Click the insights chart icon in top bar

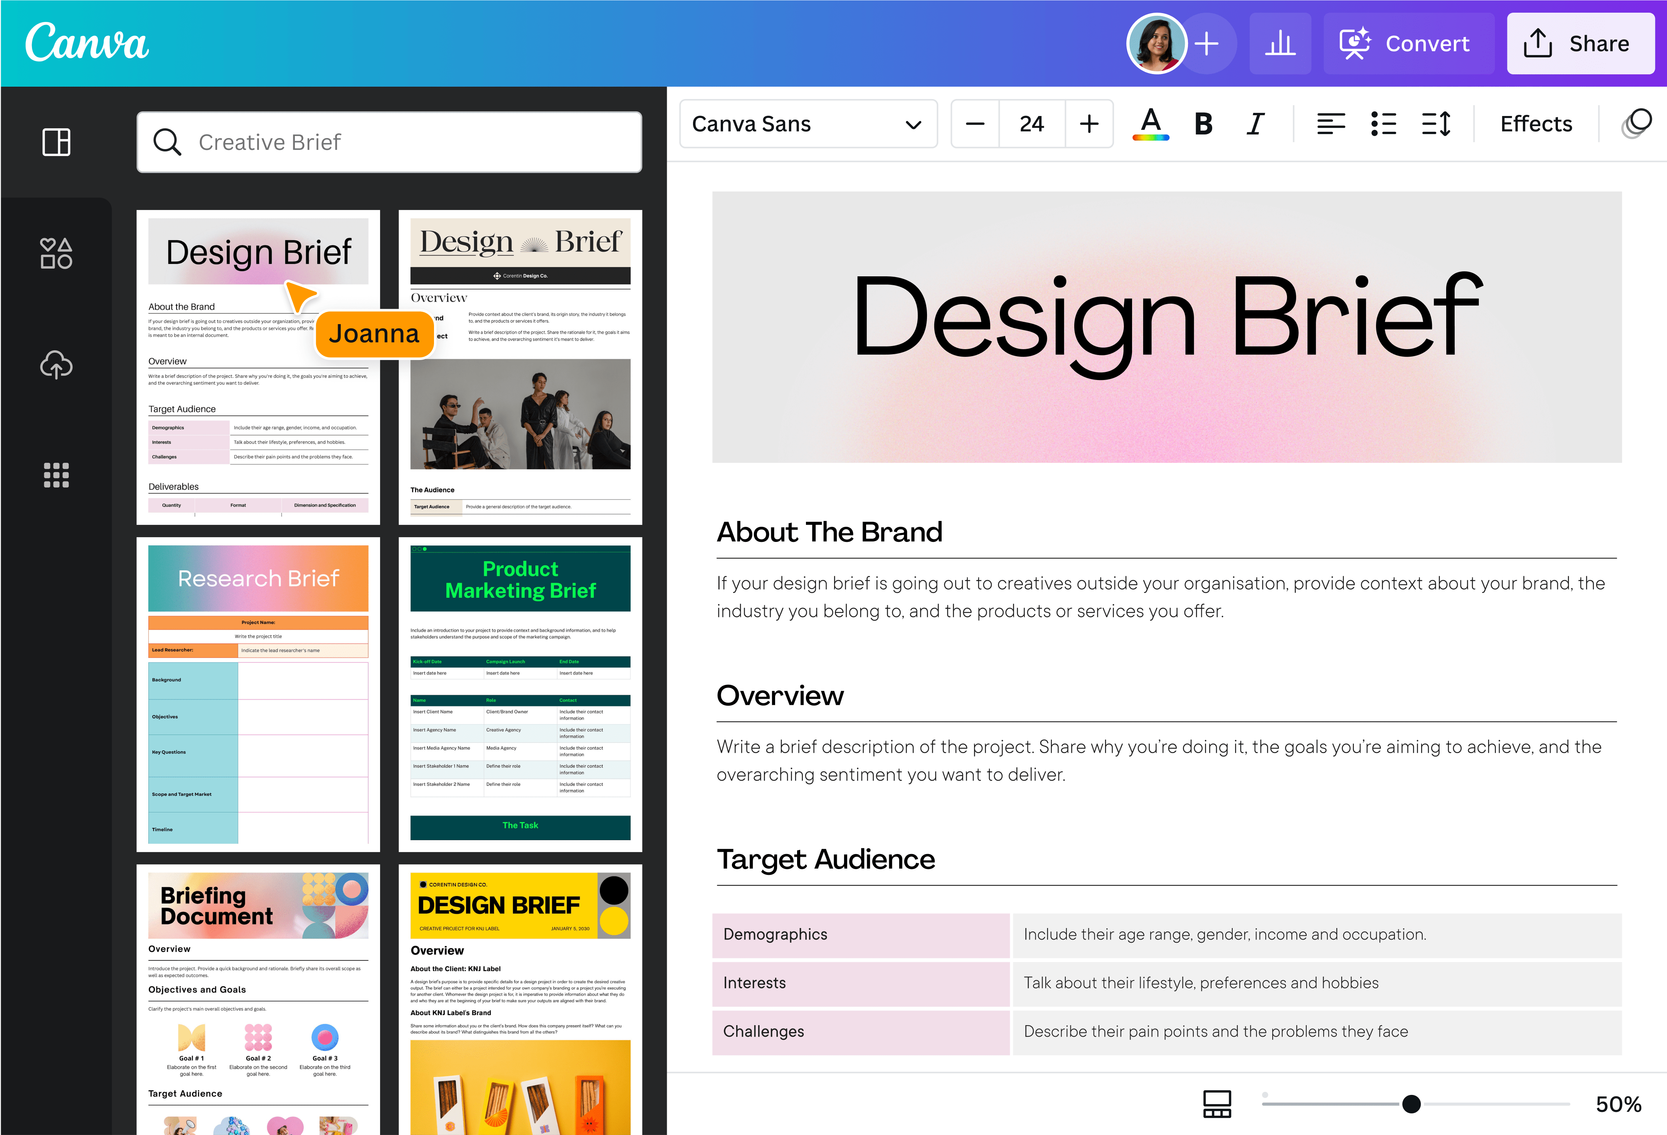pos(1280,43)
